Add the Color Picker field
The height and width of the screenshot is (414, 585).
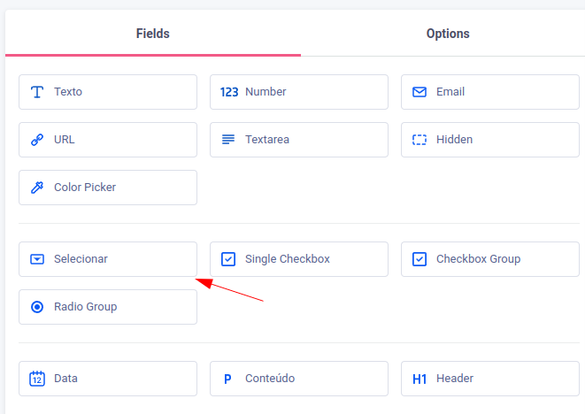click(x=108, y=188)
